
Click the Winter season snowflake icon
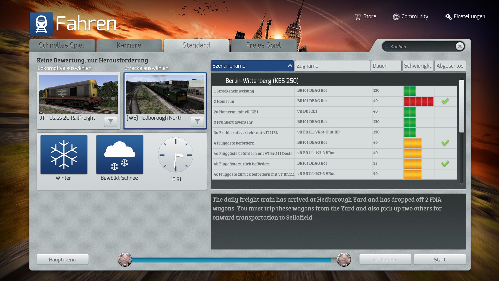(x=64, y=155)
